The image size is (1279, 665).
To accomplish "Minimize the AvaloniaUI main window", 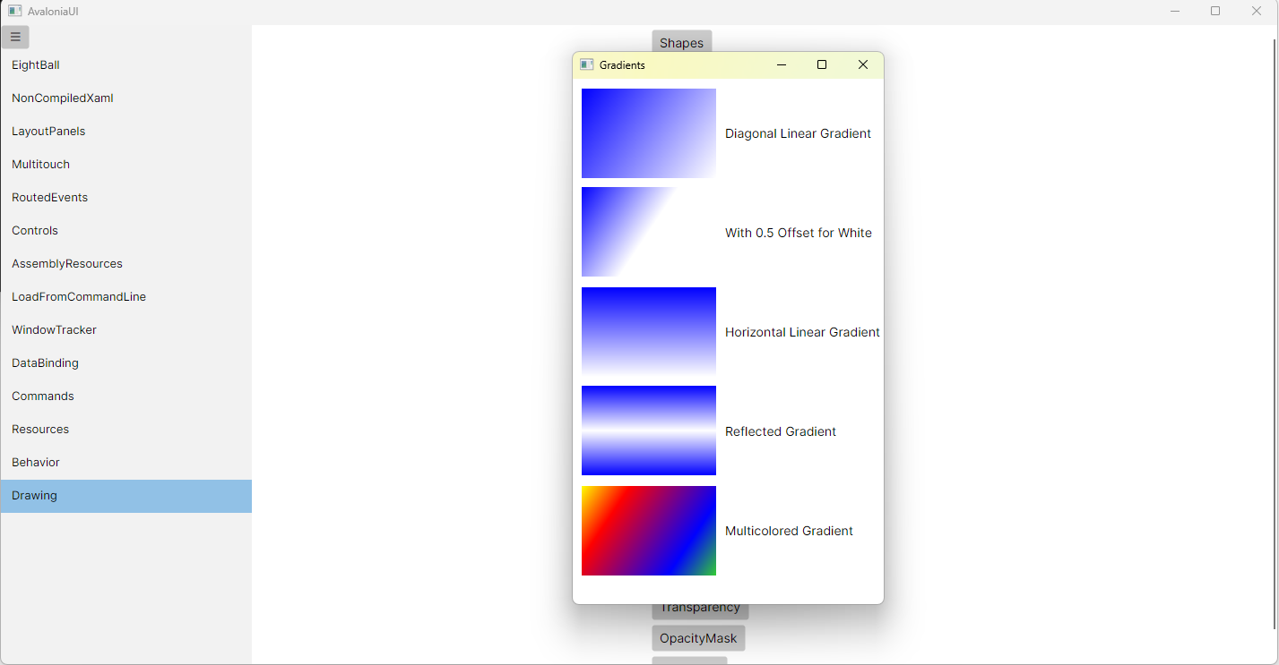I will click(x=1174, y=11).
